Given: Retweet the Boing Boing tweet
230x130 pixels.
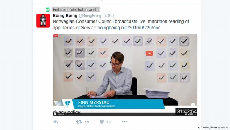Looking at the screenshot, I should click(x=79, y=122).
